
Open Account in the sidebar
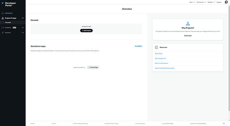[8, 33]
